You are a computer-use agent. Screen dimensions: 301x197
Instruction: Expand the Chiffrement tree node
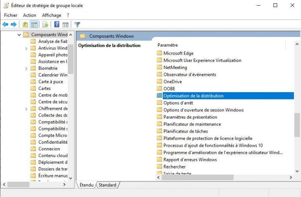coord(26,109)
